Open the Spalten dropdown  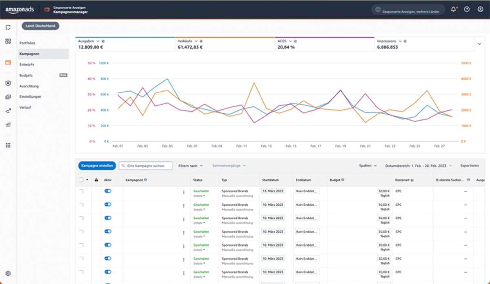(368, 166)
